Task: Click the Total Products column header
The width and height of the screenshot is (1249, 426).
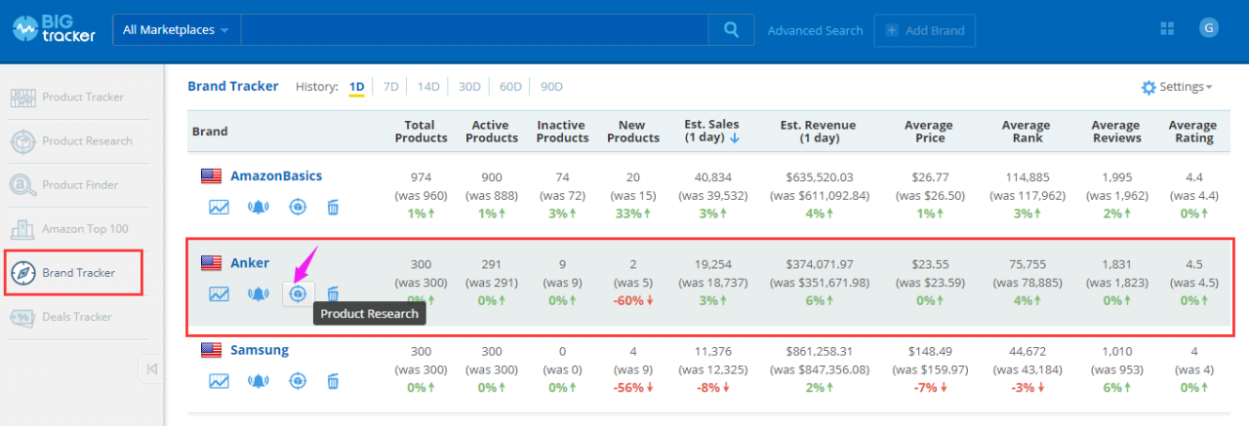Action: (421, 132)
